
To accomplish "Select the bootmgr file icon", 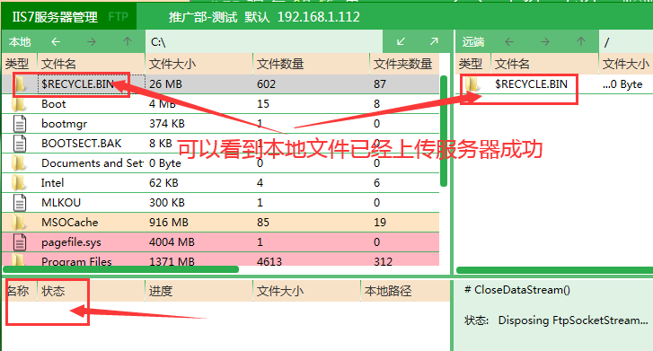I will (x=20, y=124).
